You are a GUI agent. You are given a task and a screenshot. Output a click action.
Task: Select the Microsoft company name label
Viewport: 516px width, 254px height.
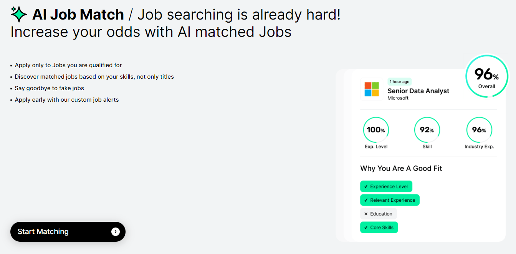pyautogui.click(x=398, y=98)
